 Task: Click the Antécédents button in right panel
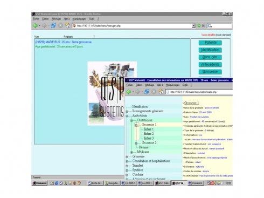point(210,64)
